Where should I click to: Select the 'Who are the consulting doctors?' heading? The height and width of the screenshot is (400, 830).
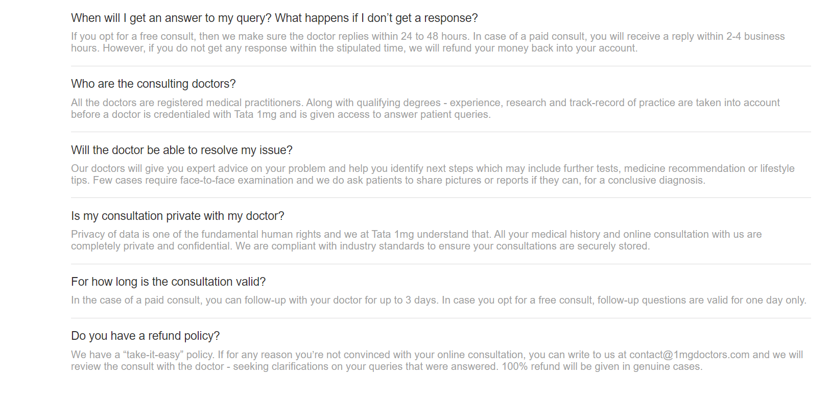(153, 84)
